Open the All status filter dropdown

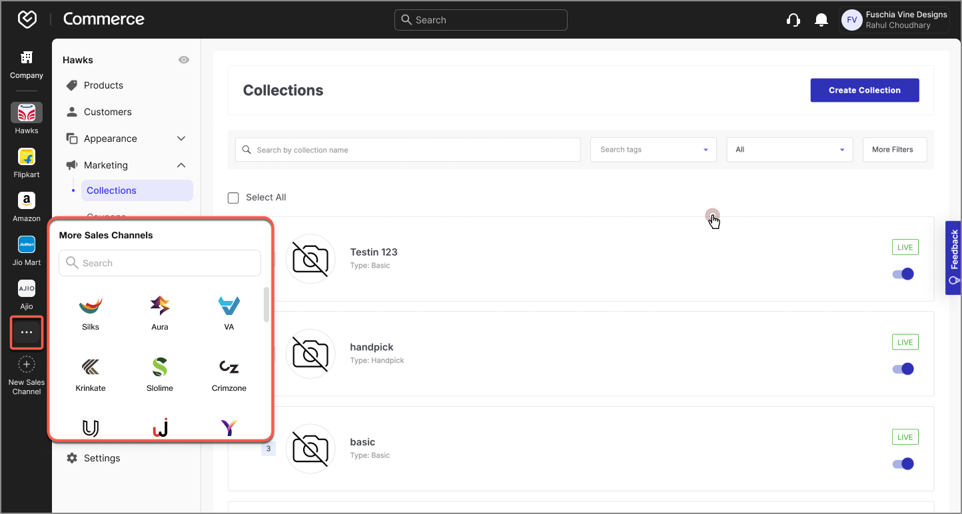tap(789, 149)
